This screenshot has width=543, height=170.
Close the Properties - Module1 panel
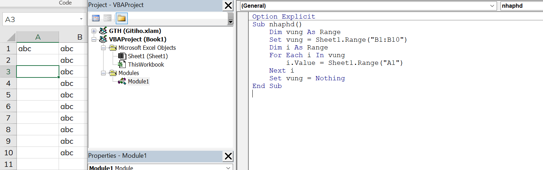pyautogui.click(x=228, y=156)
